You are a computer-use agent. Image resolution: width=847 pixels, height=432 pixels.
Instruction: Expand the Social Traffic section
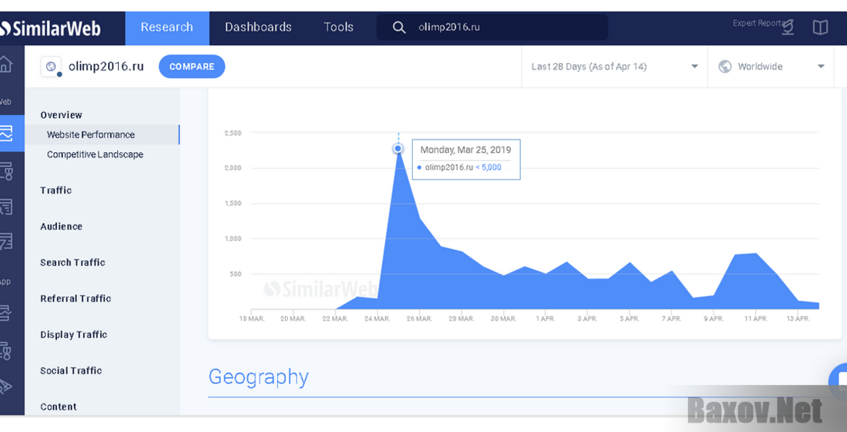pyautogui.click(x=71, y=370)
